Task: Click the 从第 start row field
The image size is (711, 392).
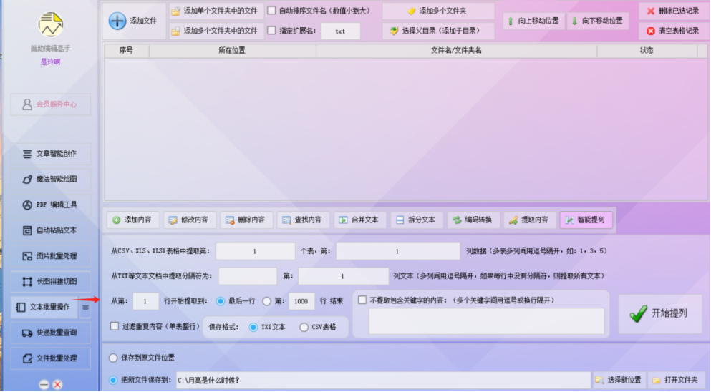Action: coord(145,301)
